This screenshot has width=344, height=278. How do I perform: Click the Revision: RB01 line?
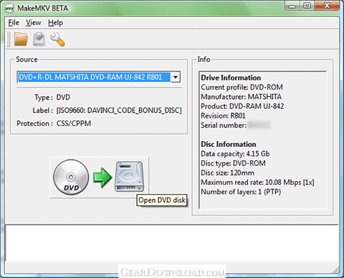point(223,115)
